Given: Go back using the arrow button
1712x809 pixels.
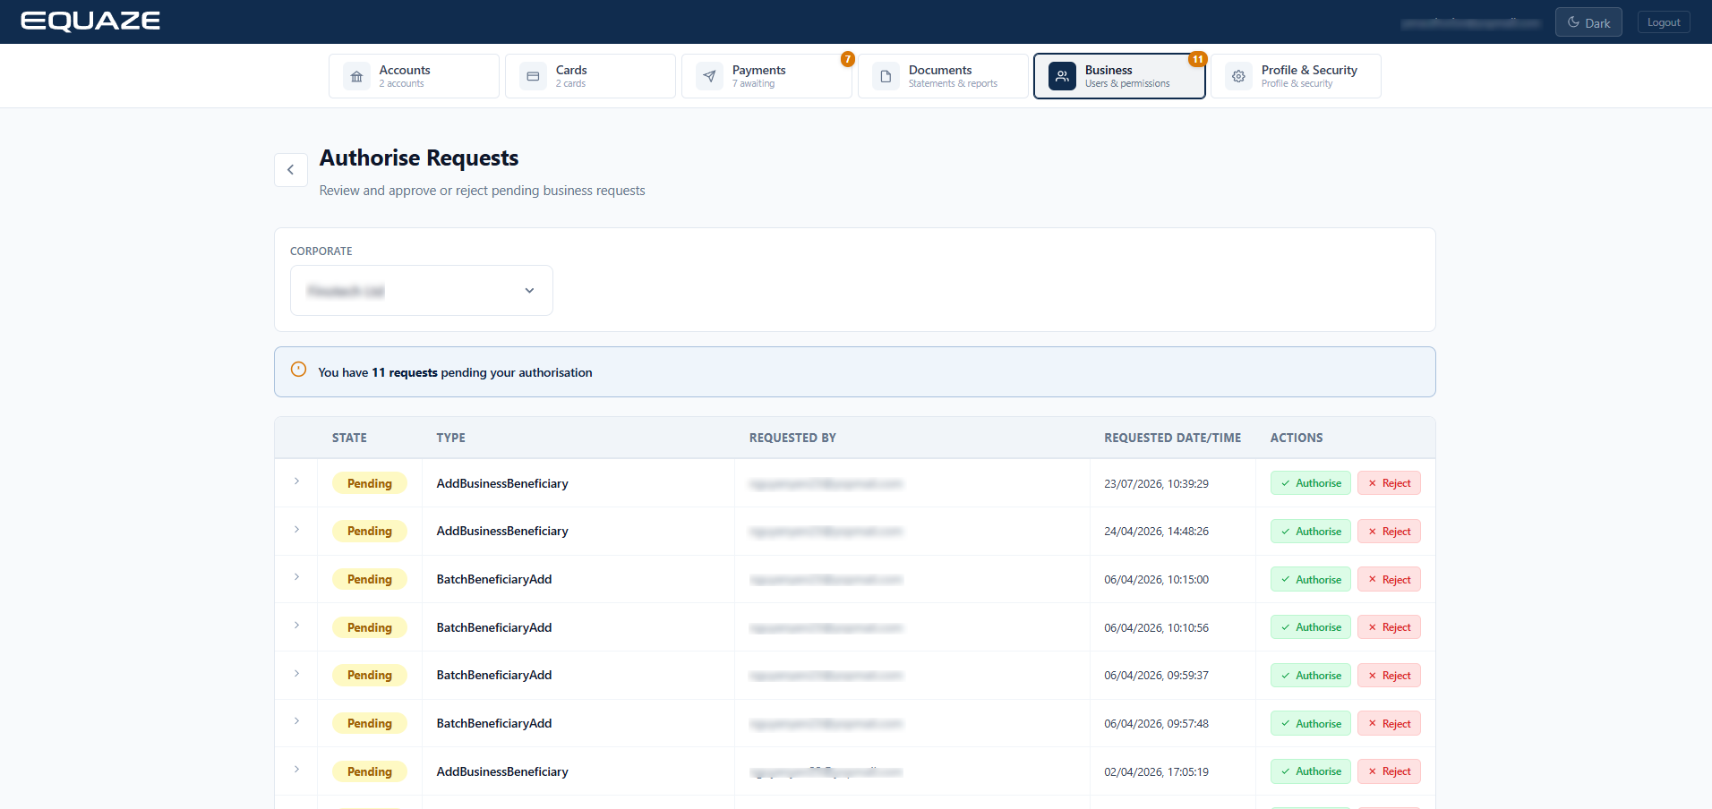Looking at the screenshot, I should point(291,169).
